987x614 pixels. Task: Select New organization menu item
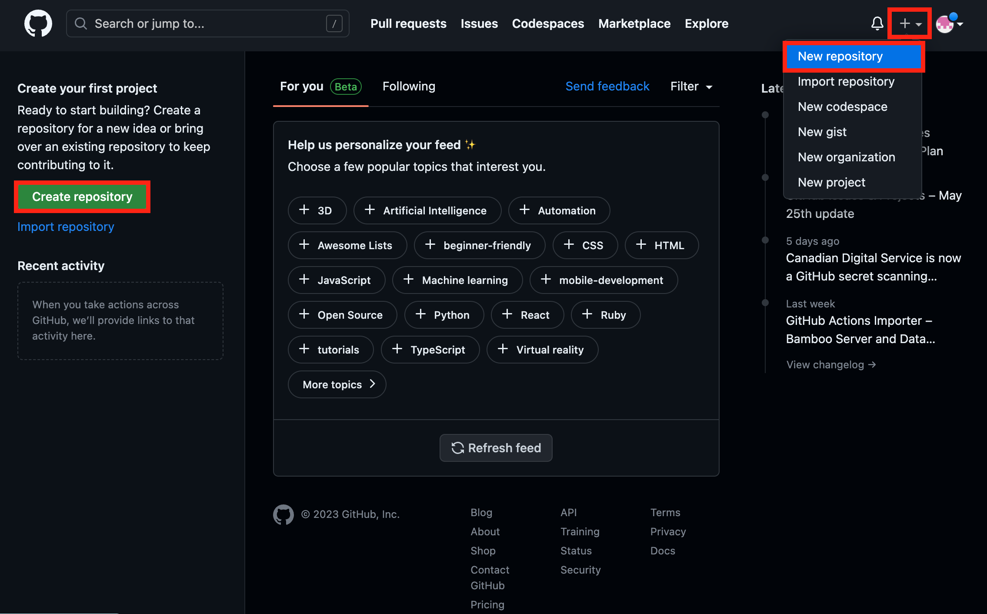click(846, 157)
